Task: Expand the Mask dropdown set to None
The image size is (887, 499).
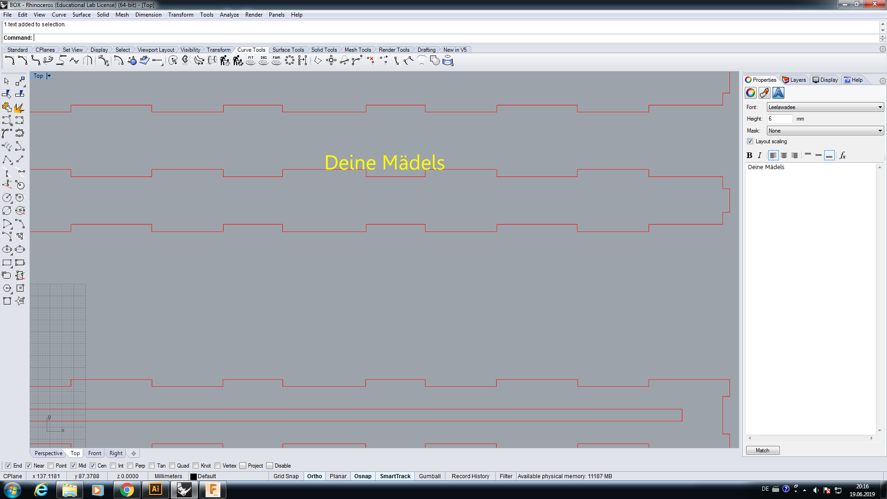Action: 825,131
